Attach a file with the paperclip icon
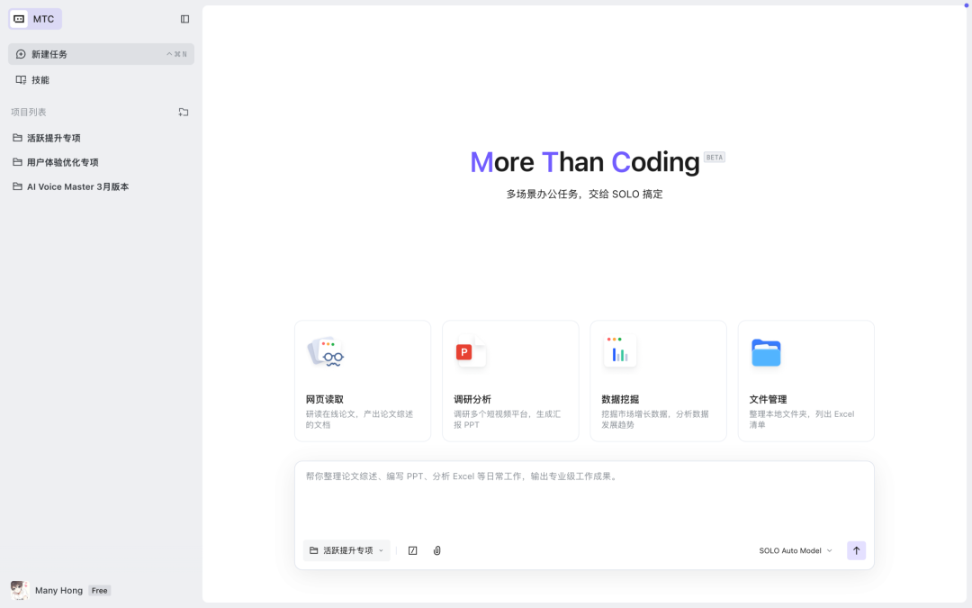This screenshot has width=972, height=608. point(436,550)
